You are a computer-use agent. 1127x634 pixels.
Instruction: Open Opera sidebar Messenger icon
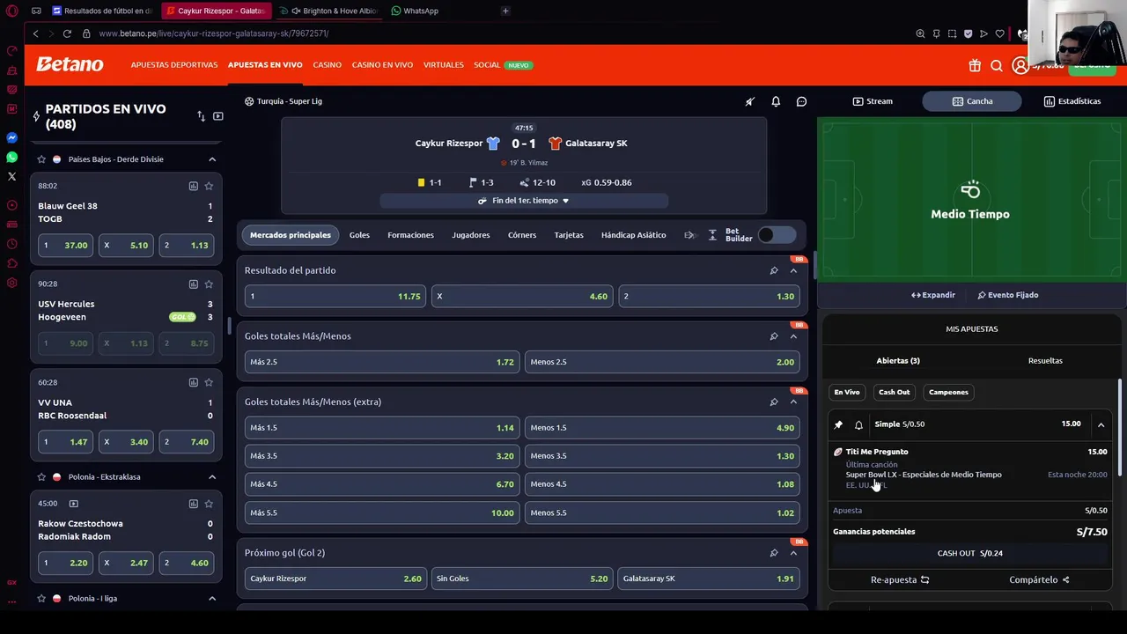tap(11, 138)
